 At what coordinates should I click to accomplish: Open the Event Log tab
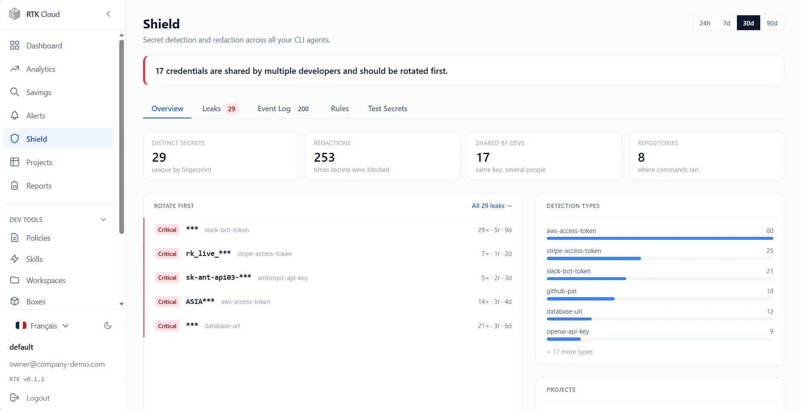284,109
